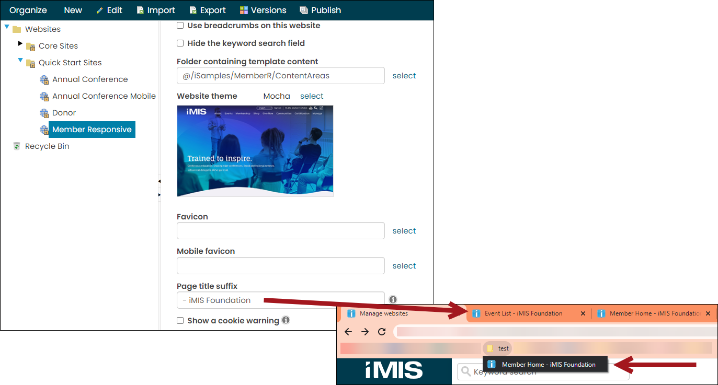Open the Organize menu
The width and height of the screenshot is (718, 385).
point(28,10)
